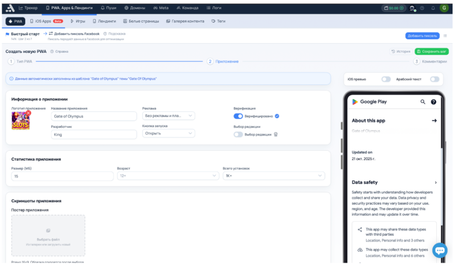Switch to Белые страницы tab
This screenshot has height=269, width=456.
141,21
